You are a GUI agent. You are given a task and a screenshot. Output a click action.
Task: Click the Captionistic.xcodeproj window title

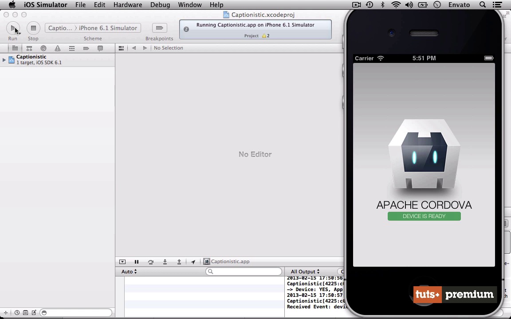click(x=263, y=15)
